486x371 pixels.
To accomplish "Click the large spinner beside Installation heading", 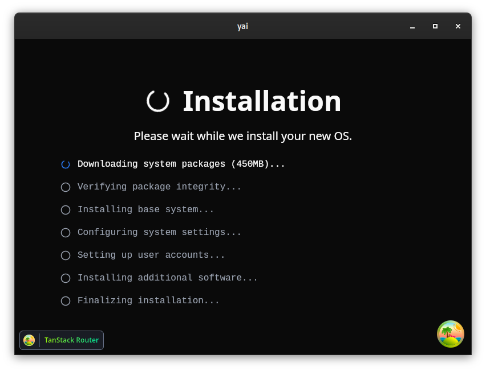I will 158,101.
